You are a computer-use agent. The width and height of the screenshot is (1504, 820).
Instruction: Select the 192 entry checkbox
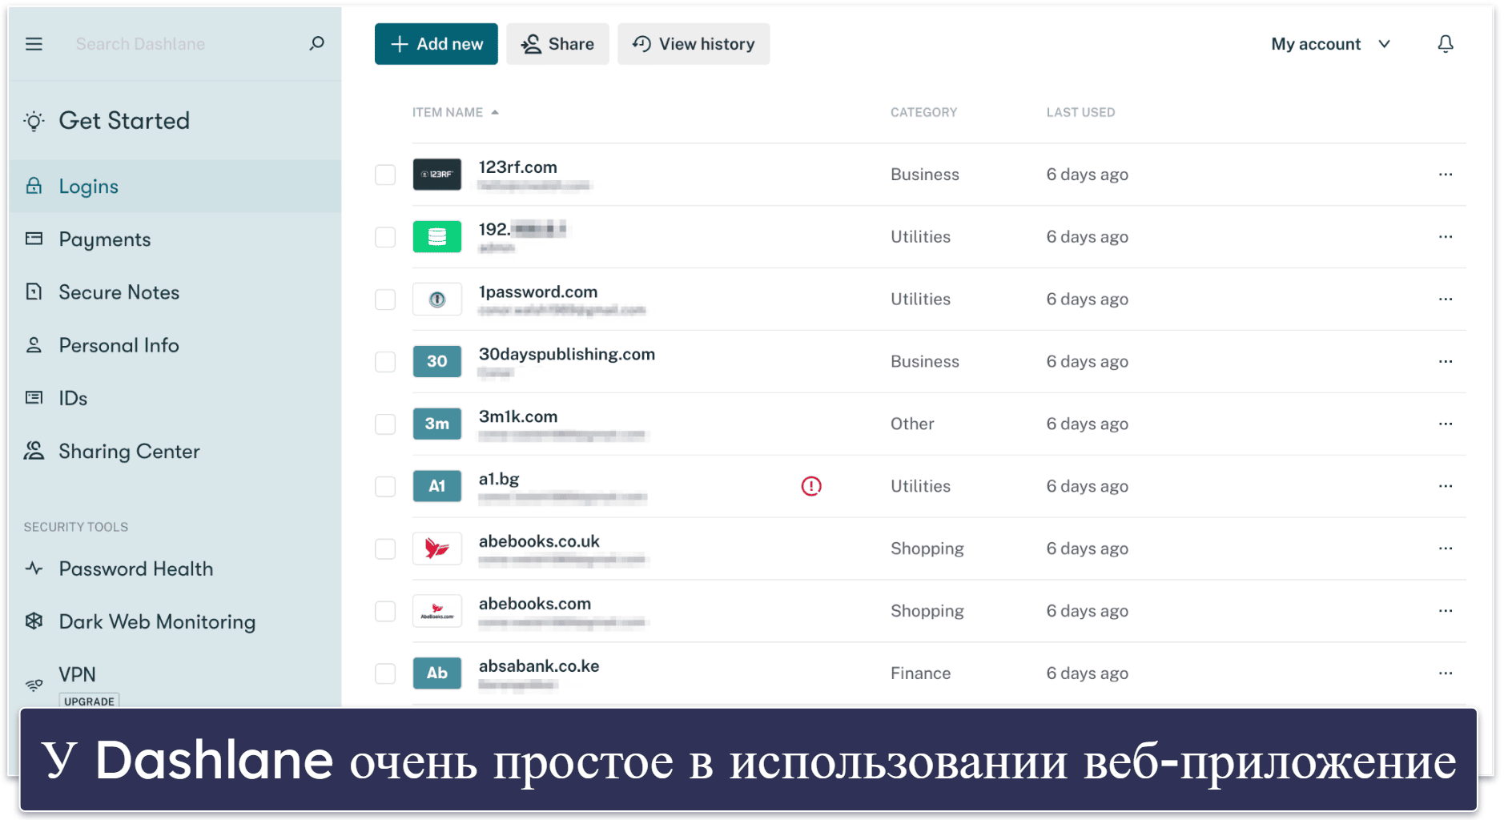pos(385,237)
